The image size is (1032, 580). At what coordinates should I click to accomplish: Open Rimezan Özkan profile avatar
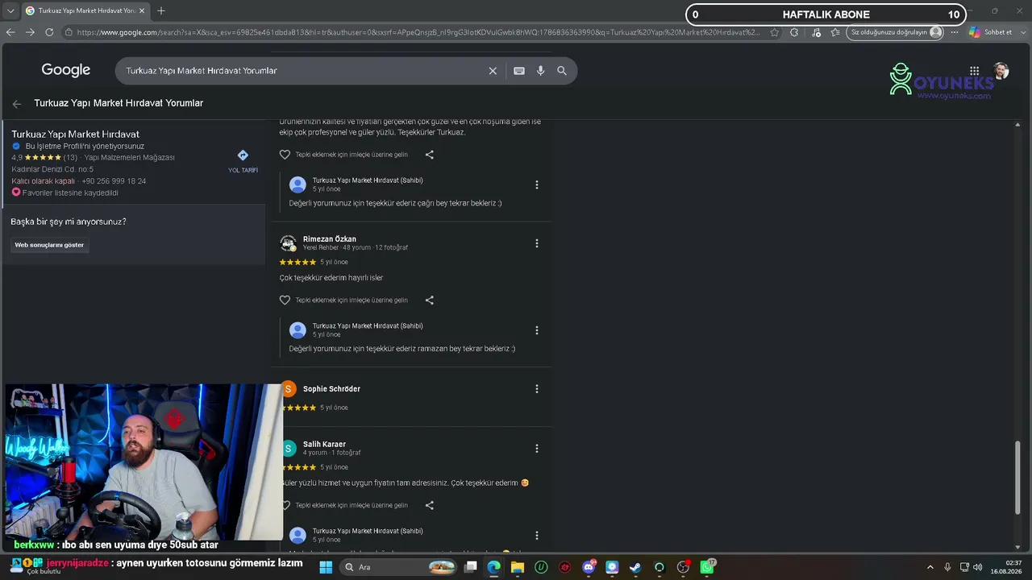(x=288, y=243)
